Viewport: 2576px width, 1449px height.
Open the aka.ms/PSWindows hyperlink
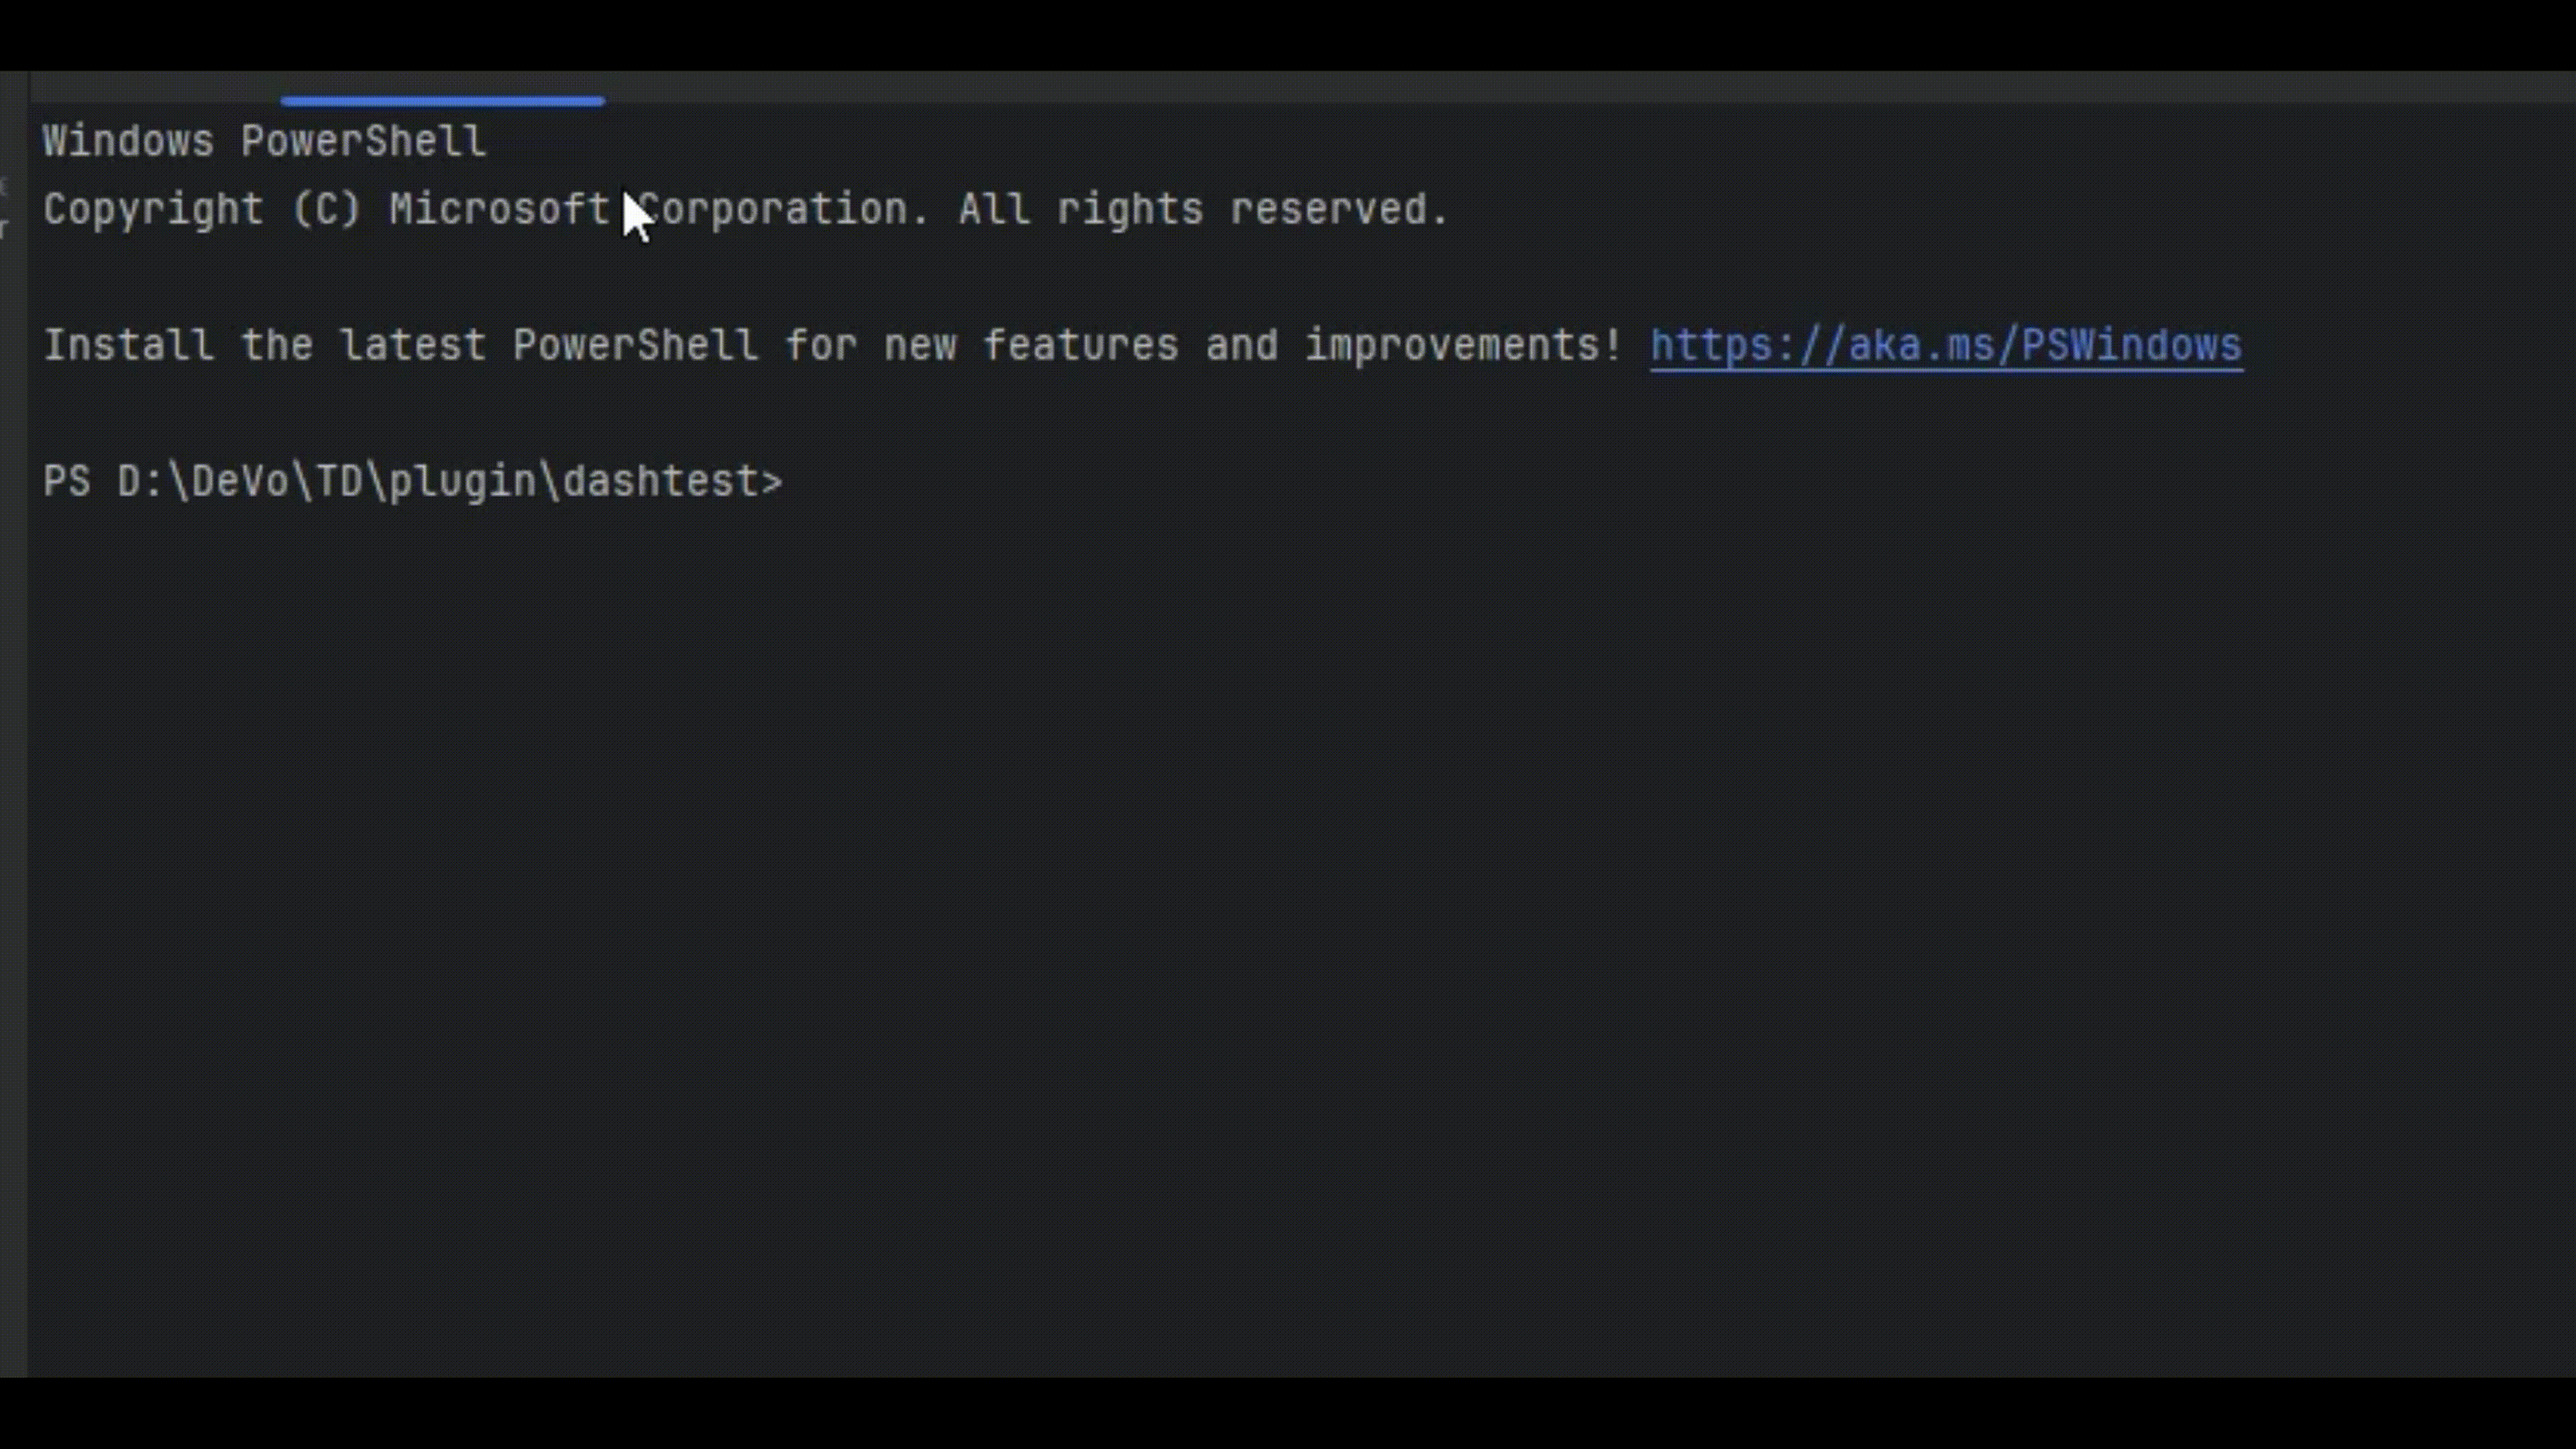pyautogui.click(x=1945, y=345)
